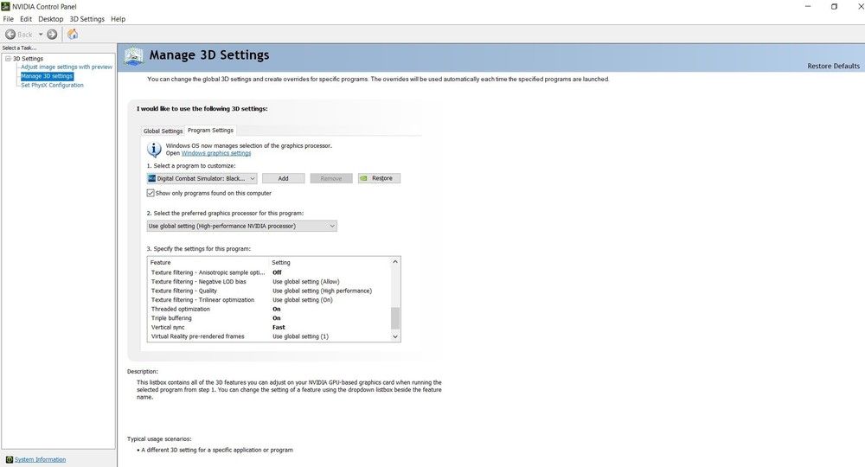This screenshot has height=467, width=865.
Task: Select the Program Settings tab
Action: point(211,130)
